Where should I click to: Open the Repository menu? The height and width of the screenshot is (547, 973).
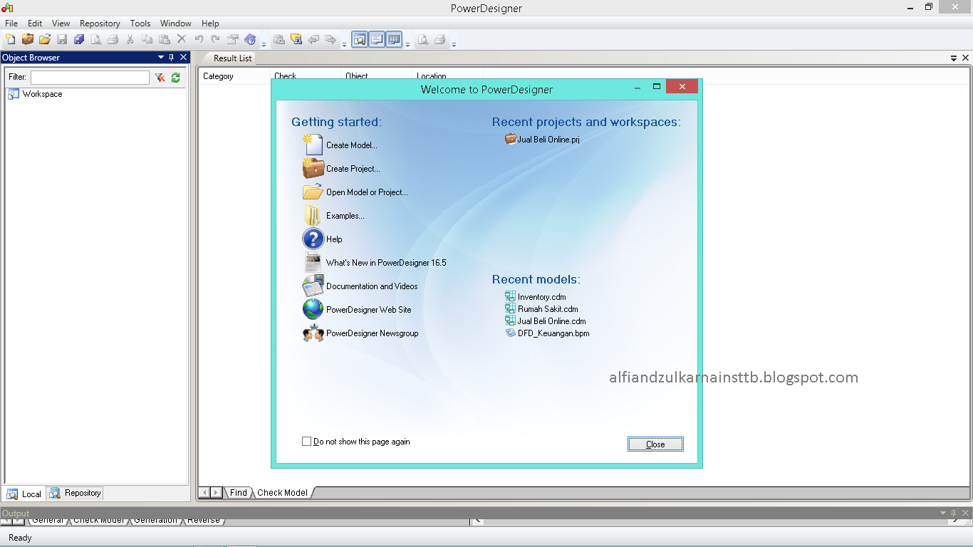coord(99,23)
